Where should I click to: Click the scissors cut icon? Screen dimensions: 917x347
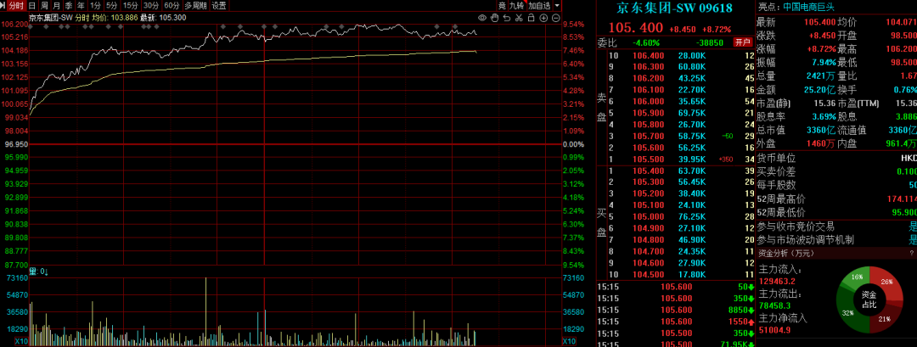519,17
